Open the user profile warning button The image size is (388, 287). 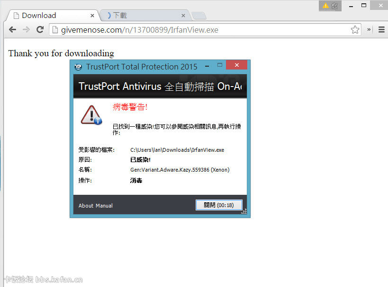tap(330, 6)
